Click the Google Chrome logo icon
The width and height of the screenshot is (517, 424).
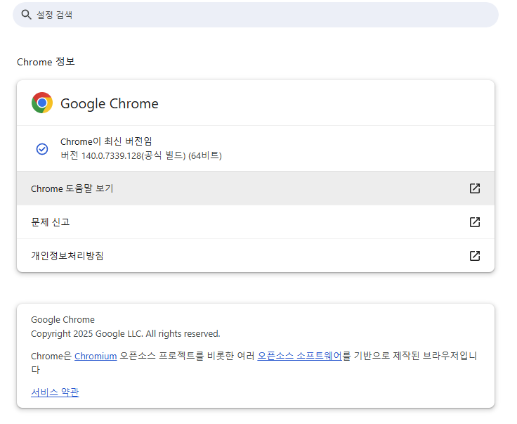tap(42, 103)
